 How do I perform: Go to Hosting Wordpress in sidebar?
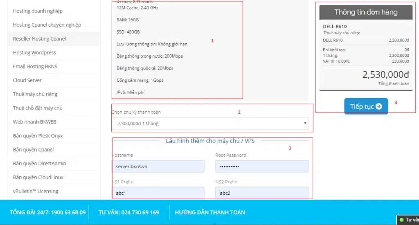54,53
